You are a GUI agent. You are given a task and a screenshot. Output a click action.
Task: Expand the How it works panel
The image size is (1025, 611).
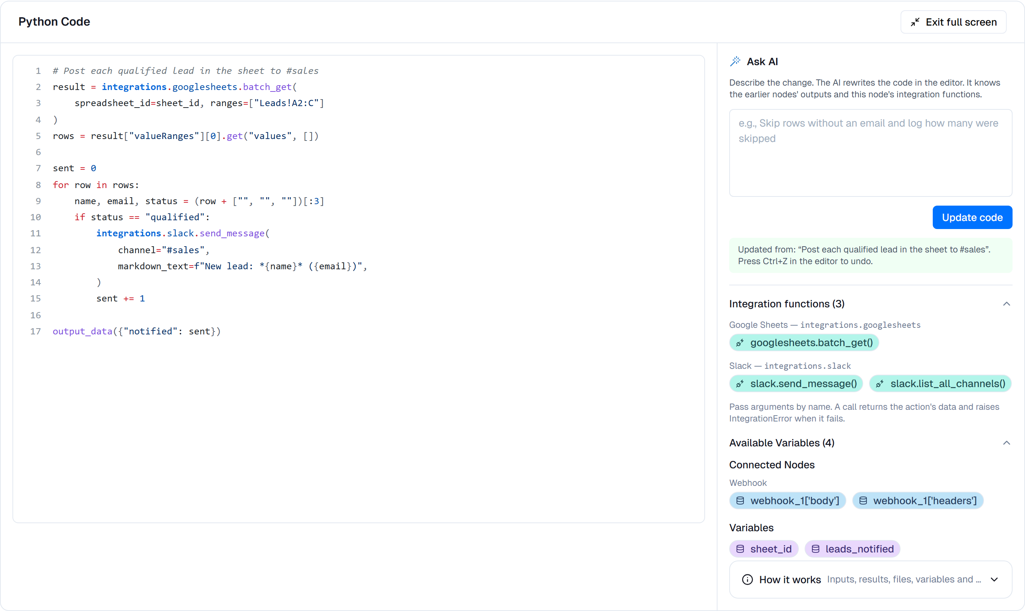tap(870, 580)
